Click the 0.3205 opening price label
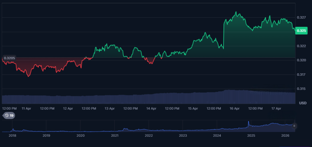 9,58
